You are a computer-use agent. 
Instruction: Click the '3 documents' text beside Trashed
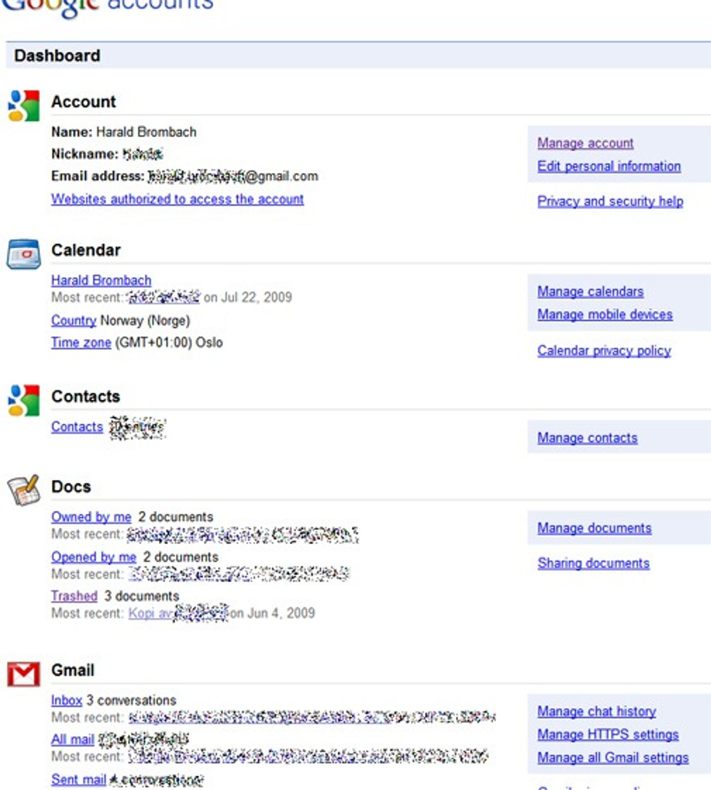coord(142,596)
